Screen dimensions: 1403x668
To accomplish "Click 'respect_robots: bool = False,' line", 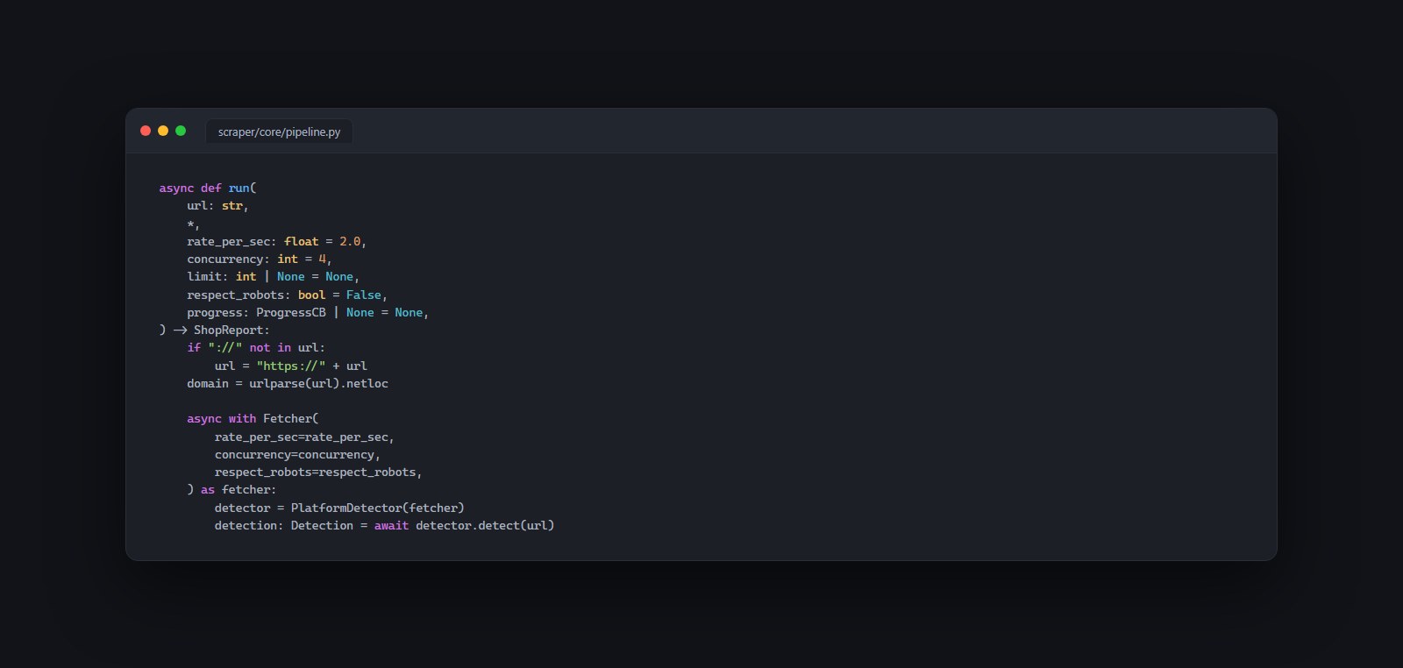I will tap(287, 295).
